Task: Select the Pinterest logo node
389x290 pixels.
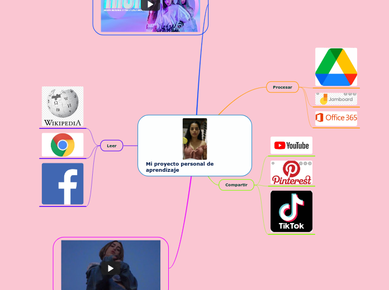Action: click(x=291, y=173)
